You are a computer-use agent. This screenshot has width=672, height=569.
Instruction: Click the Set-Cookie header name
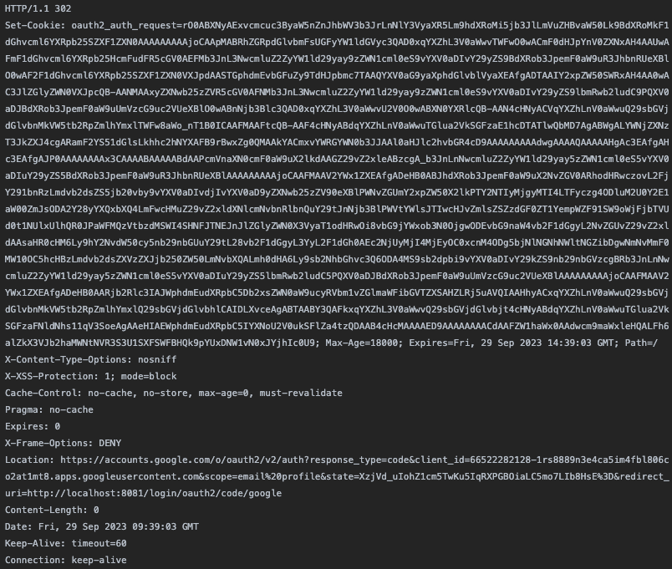35,25
